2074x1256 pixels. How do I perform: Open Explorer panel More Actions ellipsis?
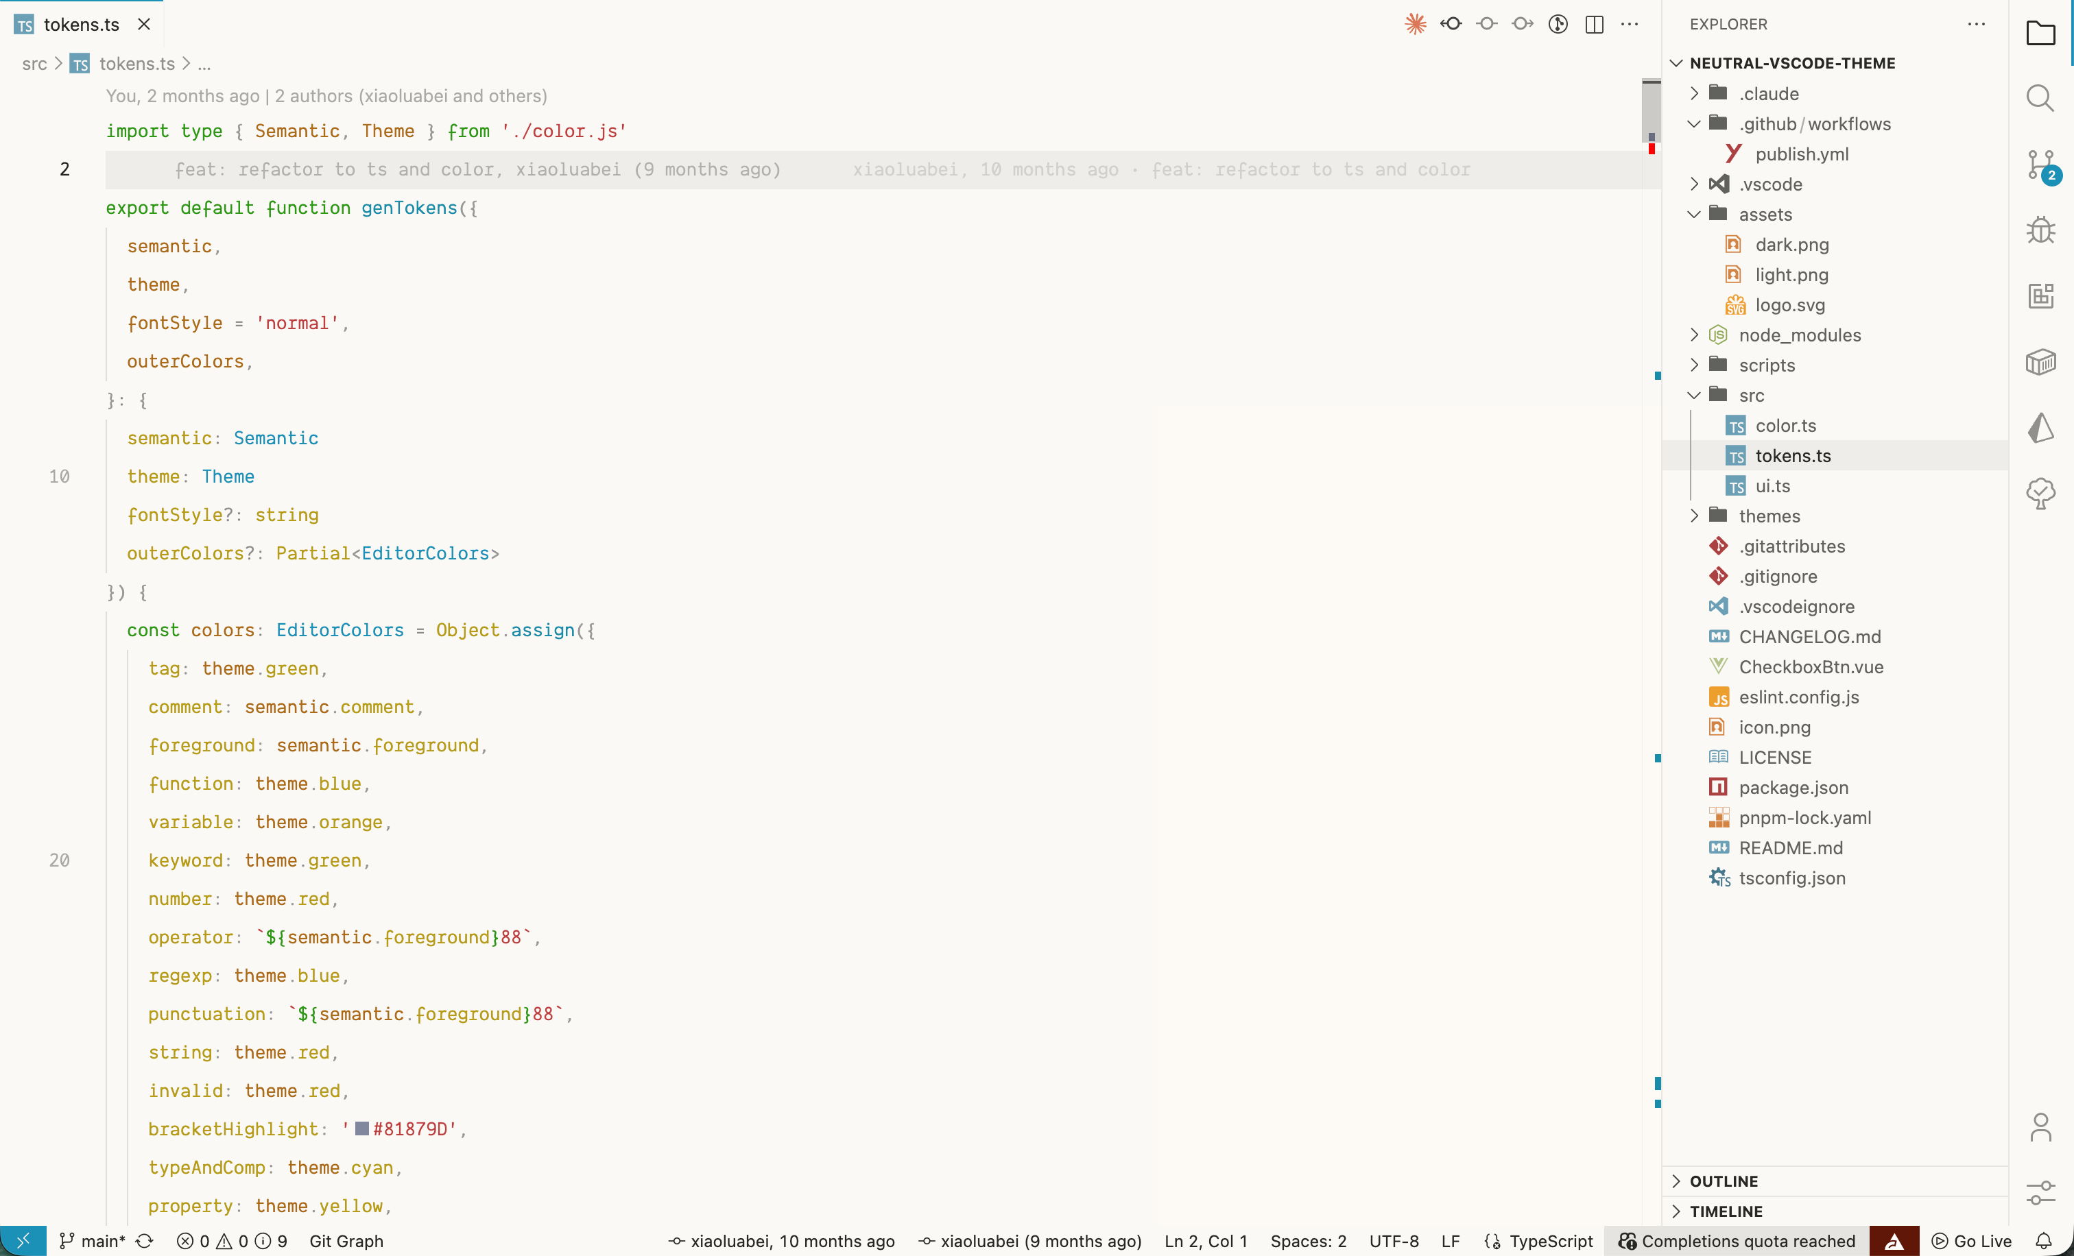(x=1977, y=25)
